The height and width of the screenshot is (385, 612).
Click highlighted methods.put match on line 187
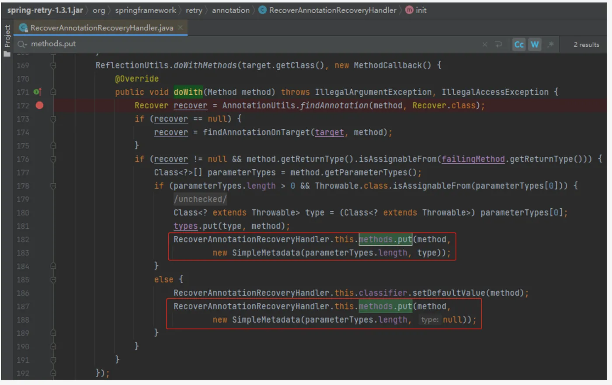pos(385,306)
